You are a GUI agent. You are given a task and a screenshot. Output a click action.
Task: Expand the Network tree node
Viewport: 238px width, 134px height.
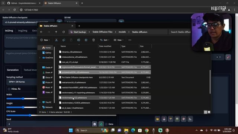click(40, 107)
